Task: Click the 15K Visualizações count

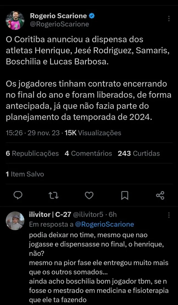Action: click(x=93, y=133)
